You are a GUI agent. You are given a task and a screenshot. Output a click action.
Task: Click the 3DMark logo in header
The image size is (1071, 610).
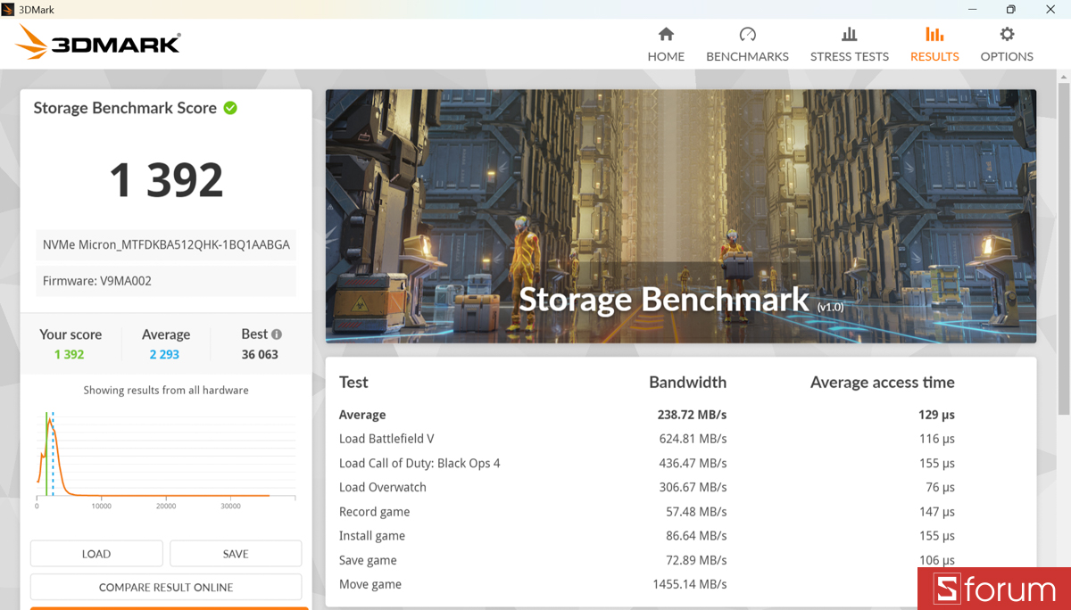pos(98,43)
